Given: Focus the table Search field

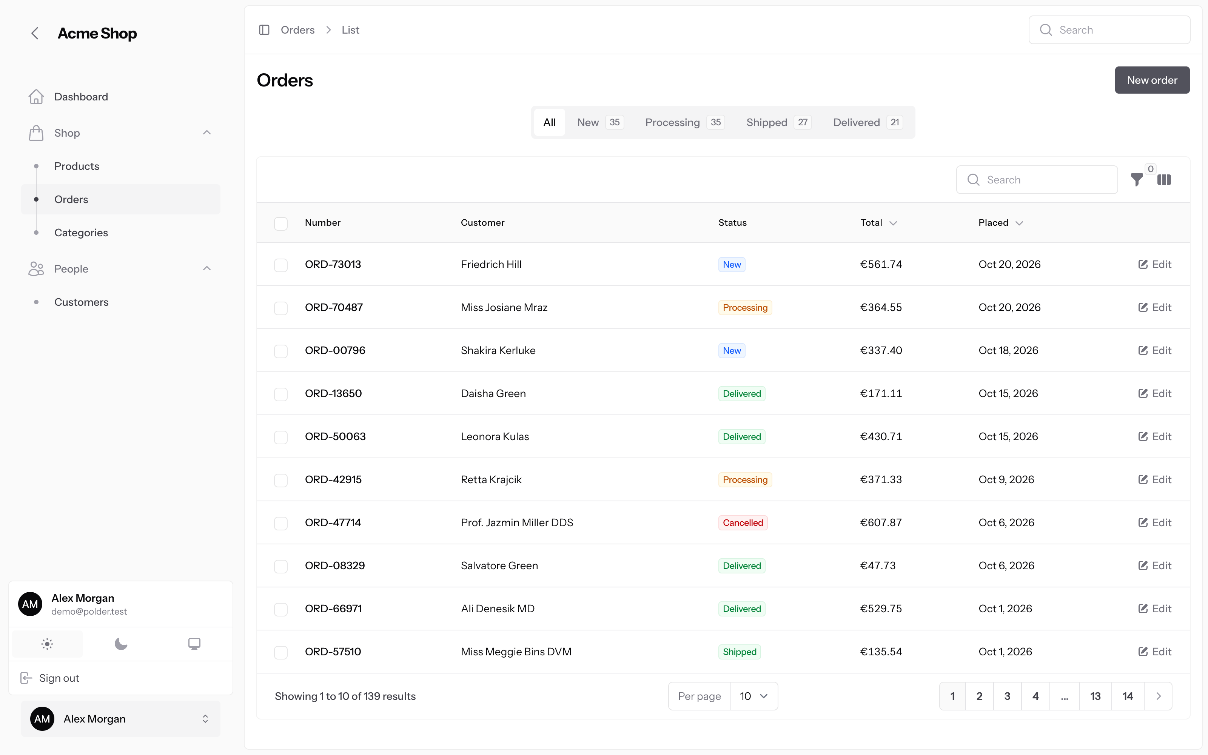Looking at the screenshot, I should click(x=1037, y=180).
